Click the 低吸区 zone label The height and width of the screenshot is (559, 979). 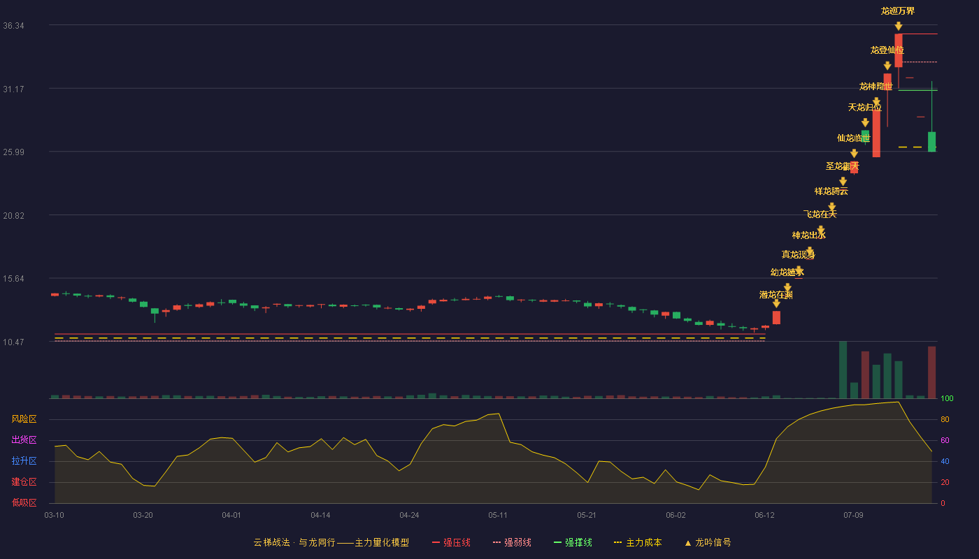coord(24,503)
